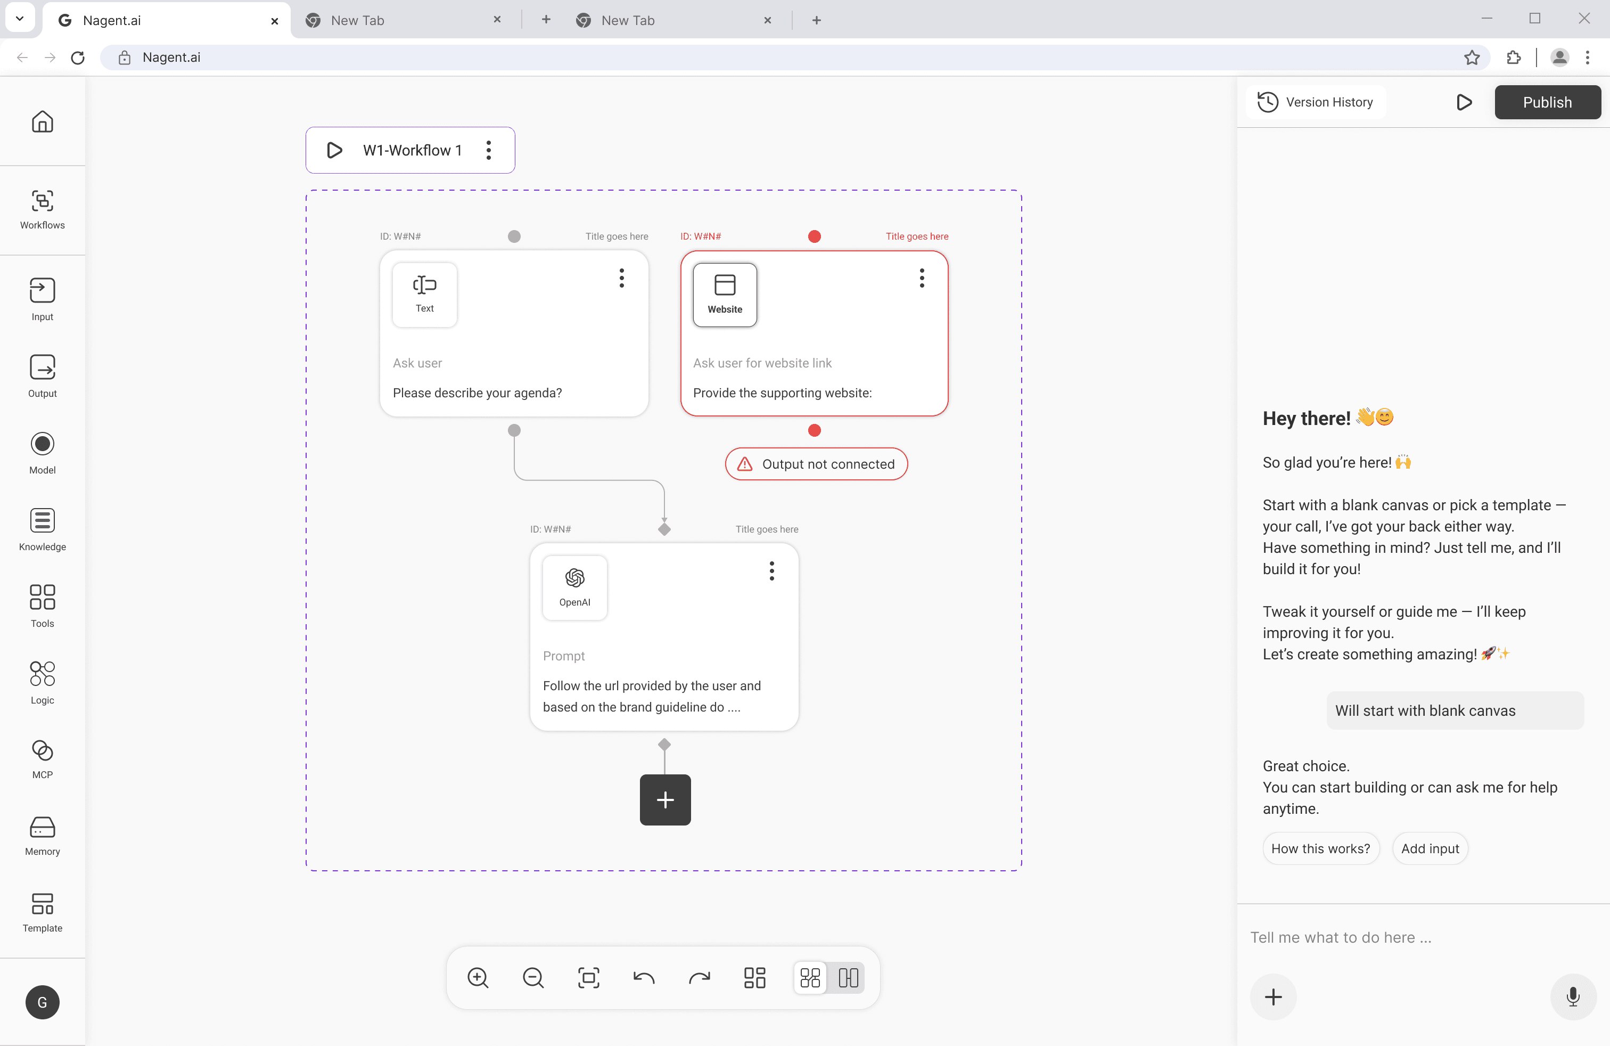The image size is (1610, 1046).
Task: Click the 'Add input' suggestion chip
Action: (1430, 848)
